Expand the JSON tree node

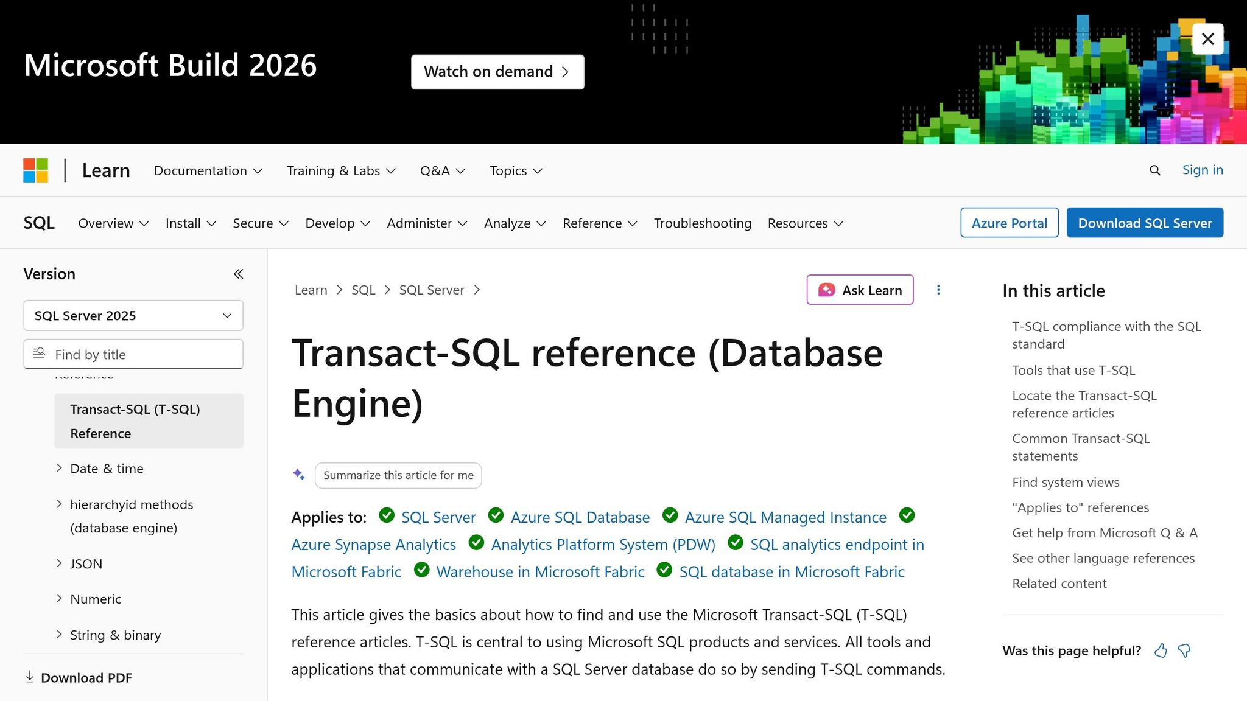click(x=59, y=563)
